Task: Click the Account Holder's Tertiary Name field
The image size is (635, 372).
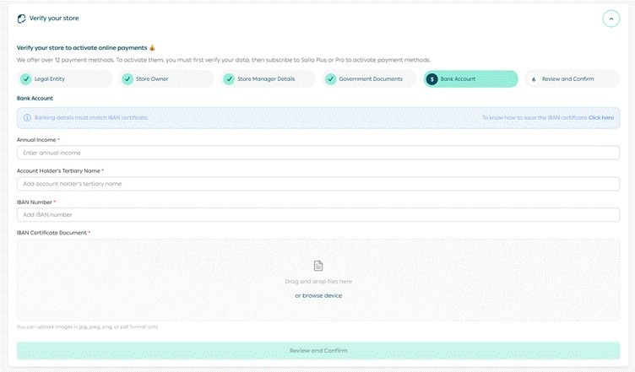Action: 318,183
